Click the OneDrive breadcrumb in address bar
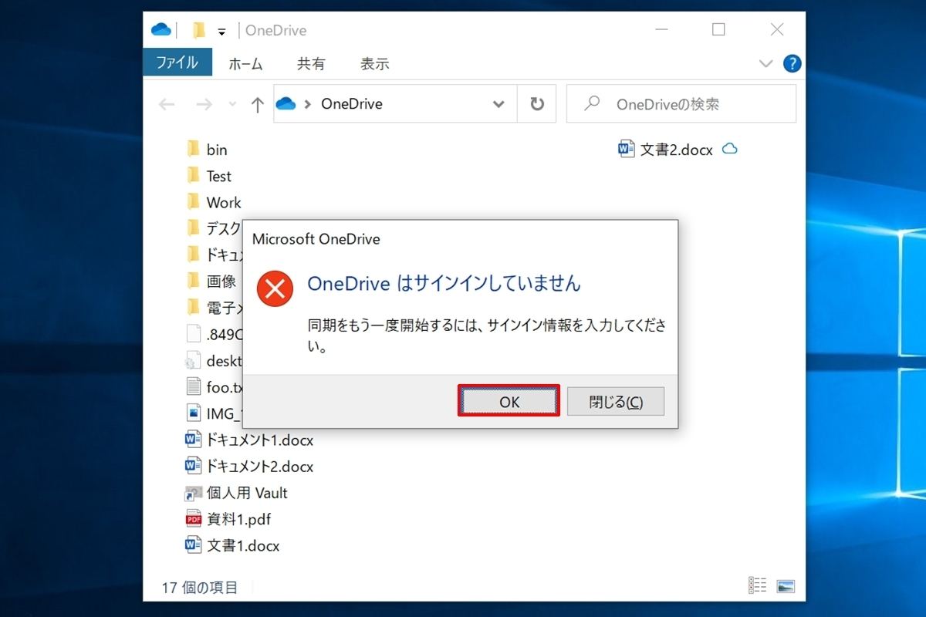 tap(351, 104)
